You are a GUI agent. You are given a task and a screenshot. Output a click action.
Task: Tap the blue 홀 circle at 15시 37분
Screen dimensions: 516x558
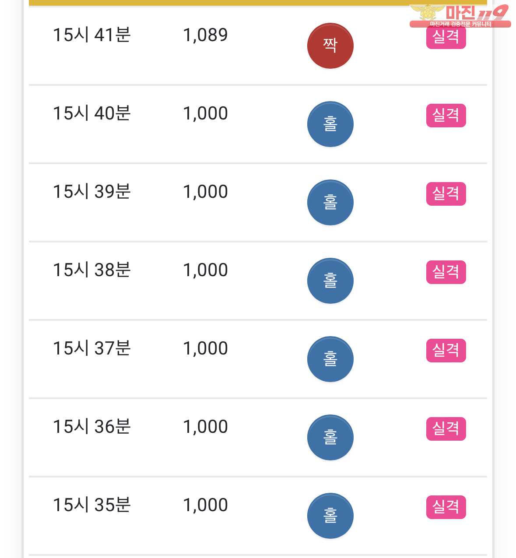coord(330,359)
